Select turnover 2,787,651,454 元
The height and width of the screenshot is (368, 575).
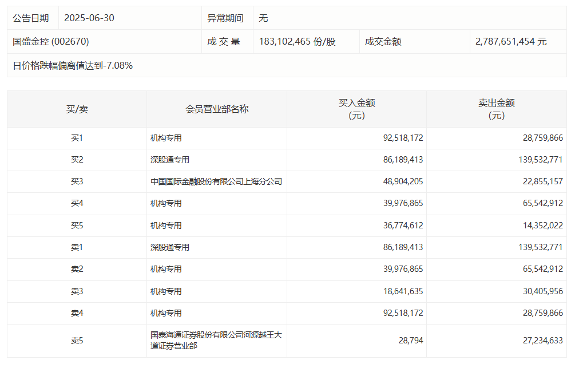coord(511,41)
